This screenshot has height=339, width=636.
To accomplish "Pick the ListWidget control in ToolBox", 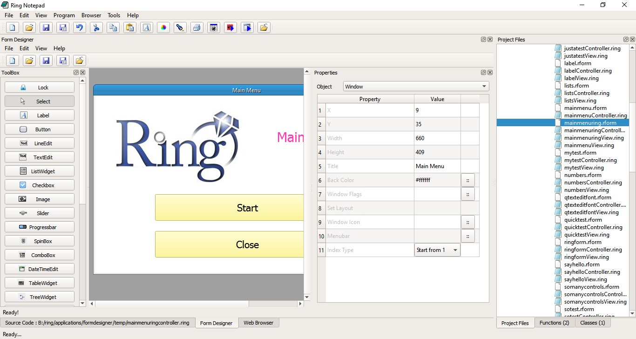I will click(40, 171).
